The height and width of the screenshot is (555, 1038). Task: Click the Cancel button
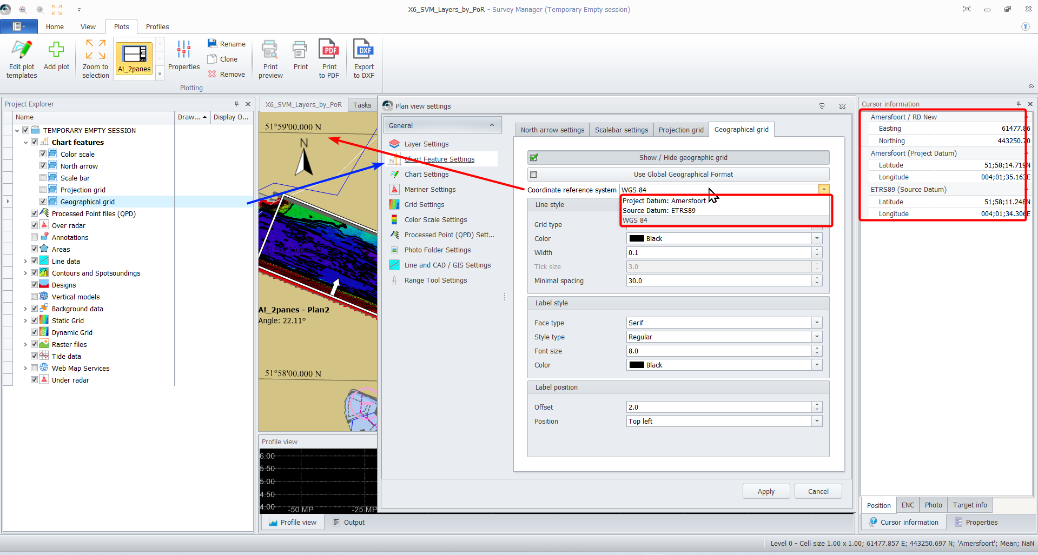click(x=818, y=491)
